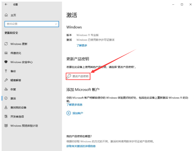Select 激活 in the sidebar
The width and height of the screenshot is (194, 151).
13,98
